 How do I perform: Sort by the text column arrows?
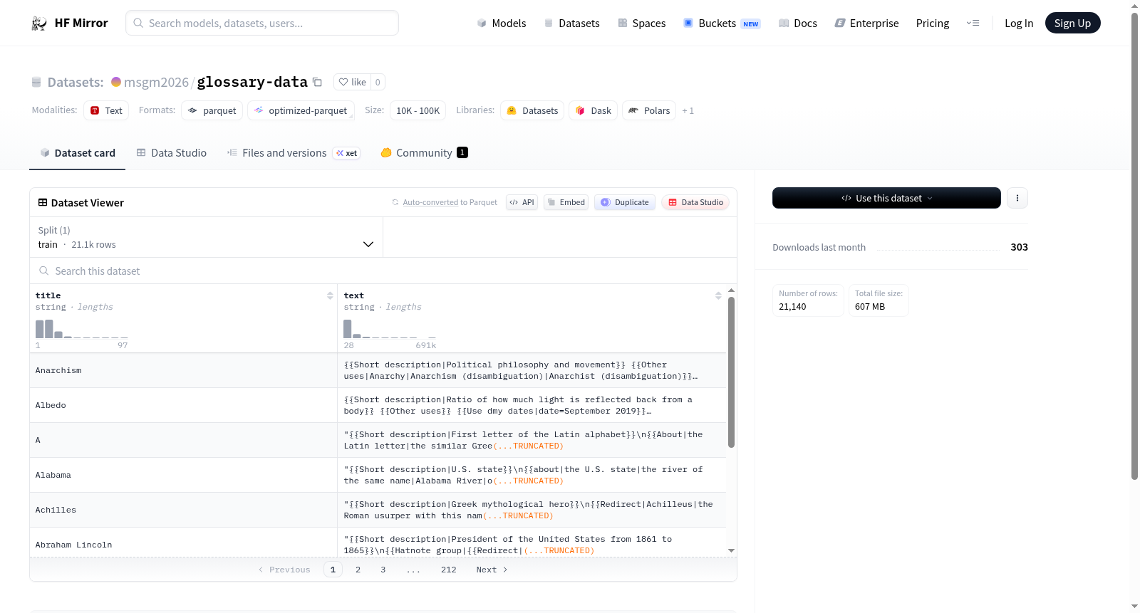pyautogui.click(x=718, y=295)
